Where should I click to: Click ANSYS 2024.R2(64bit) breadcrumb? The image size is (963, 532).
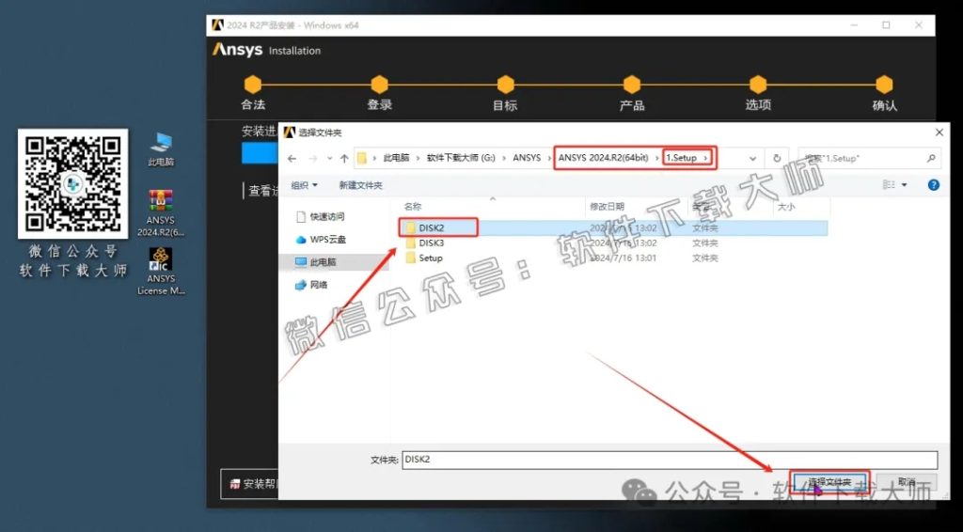603,158
